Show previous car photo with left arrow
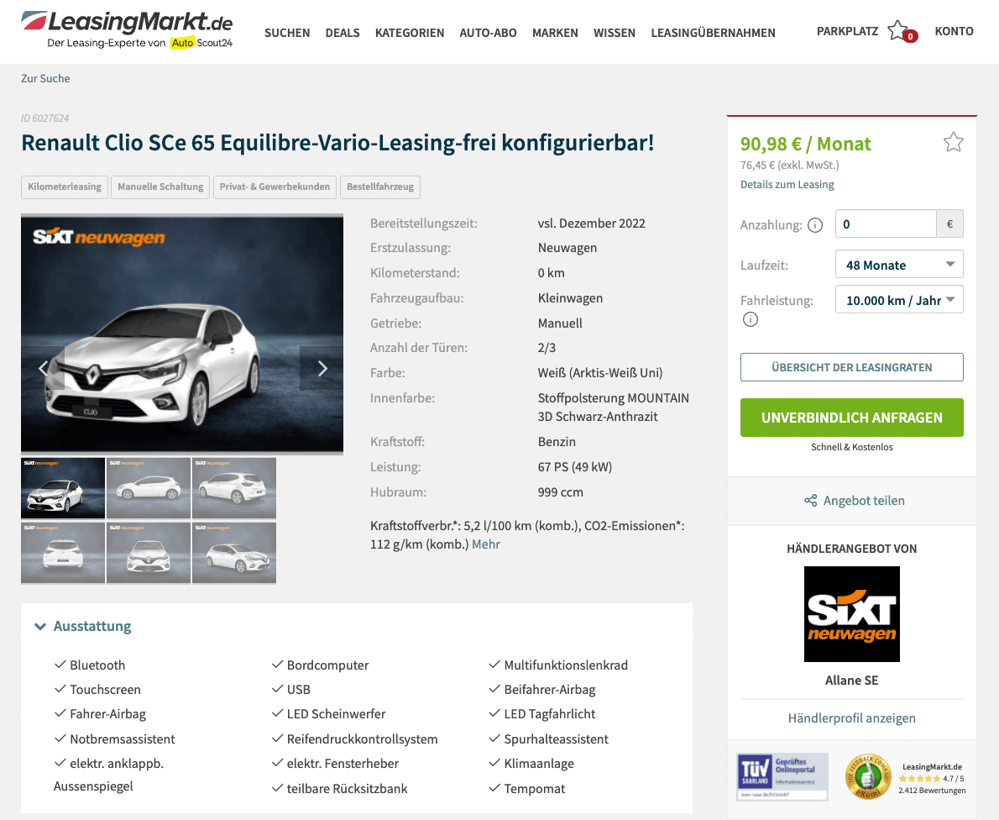 coord(43,369)
